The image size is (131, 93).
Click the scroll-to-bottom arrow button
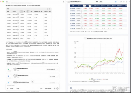coord(33,81)
